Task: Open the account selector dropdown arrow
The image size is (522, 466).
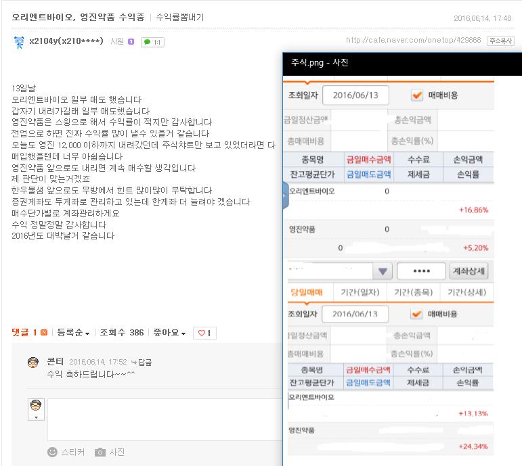Action: point(383,271)
